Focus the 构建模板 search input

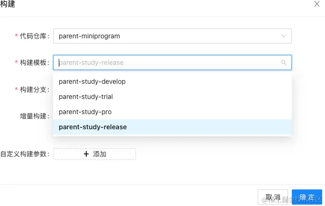coord(166,63)
